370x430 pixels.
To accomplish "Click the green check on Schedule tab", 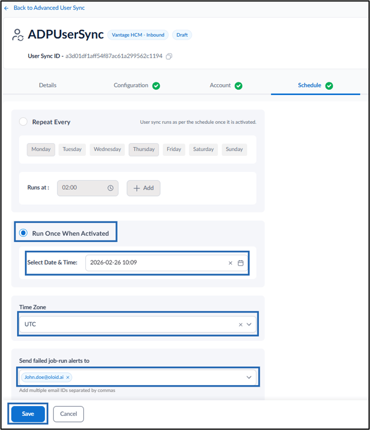I will 329,85.
